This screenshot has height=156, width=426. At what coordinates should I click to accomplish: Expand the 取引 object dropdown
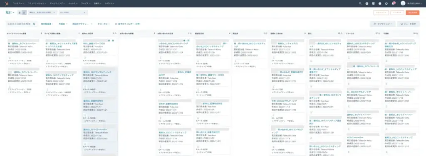click(10, 12)
